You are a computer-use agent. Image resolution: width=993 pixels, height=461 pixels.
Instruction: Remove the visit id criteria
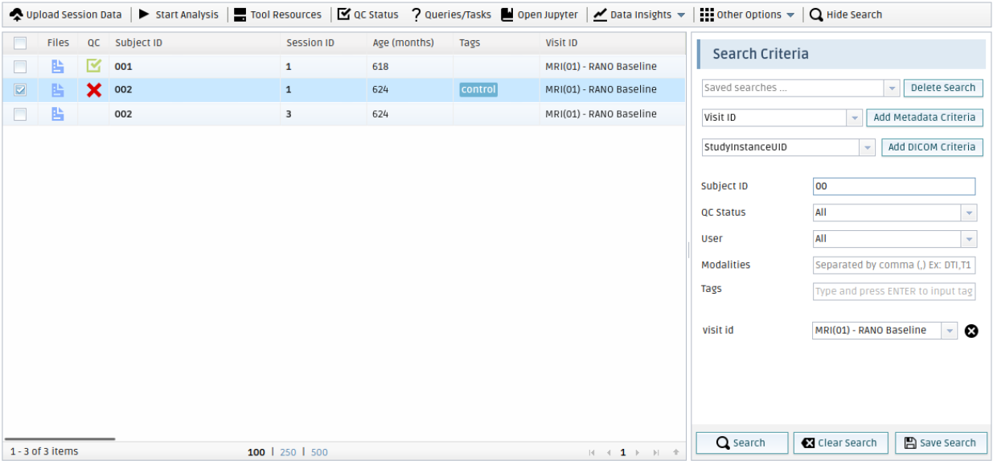(971, 331)
